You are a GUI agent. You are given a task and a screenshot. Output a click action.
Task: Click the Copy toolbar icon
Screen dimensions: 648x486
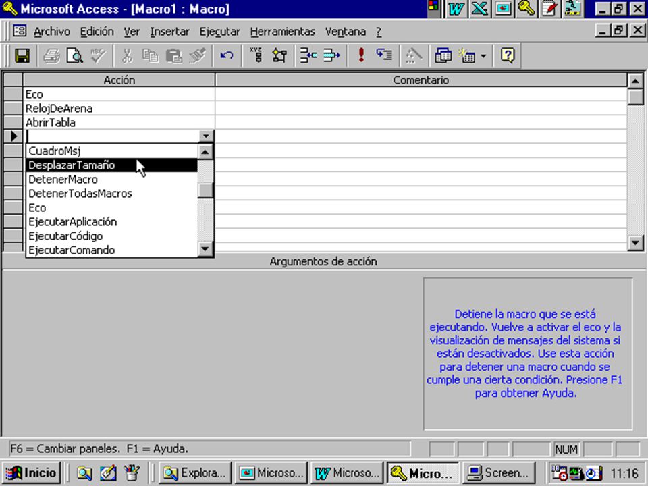click(151, 55)
